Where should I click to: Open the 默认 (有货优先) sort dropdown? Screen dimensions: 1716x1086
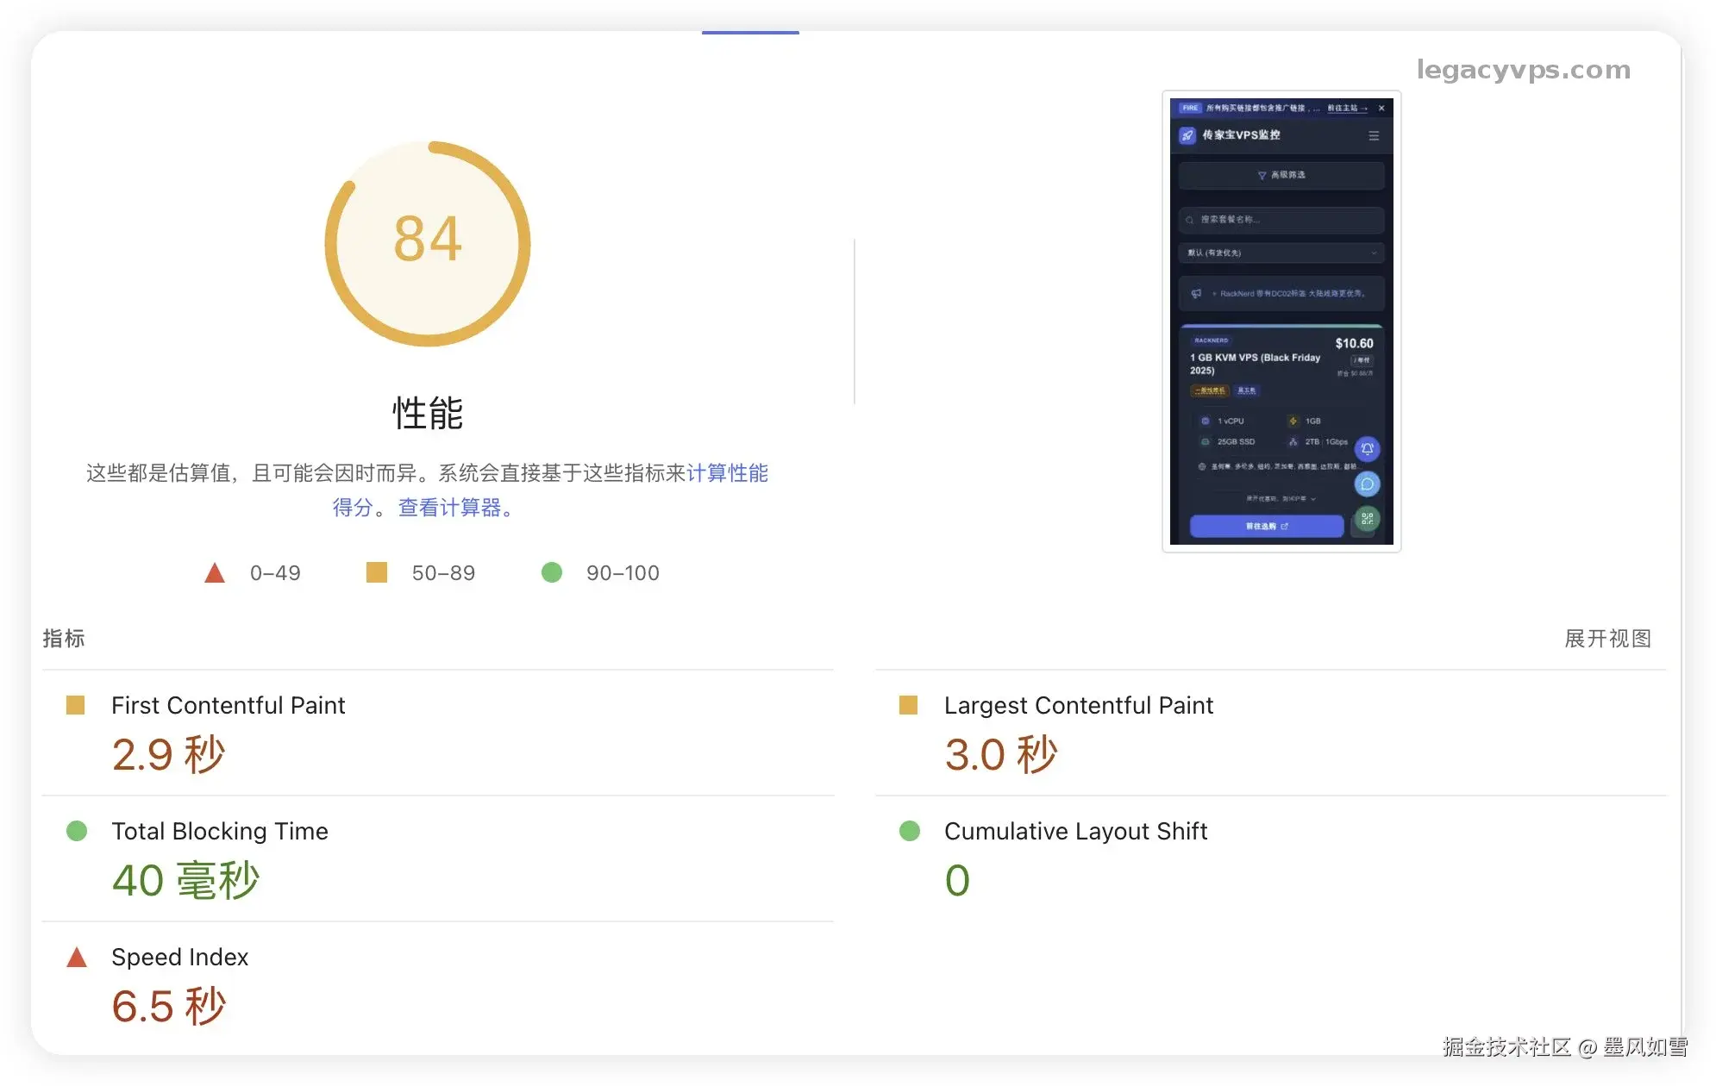click(x=1281, y=253)
